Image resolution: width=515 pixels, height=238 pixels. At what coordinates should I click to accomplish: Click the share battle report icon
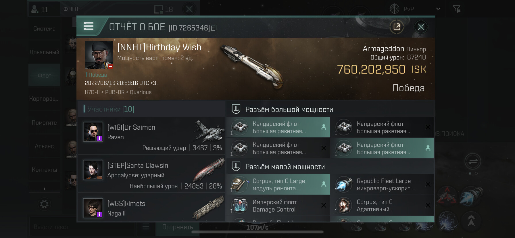[397, 27]
